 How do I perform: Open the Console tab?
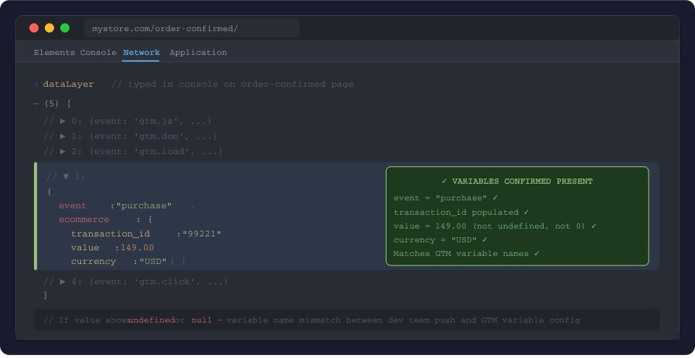point(98,53)
